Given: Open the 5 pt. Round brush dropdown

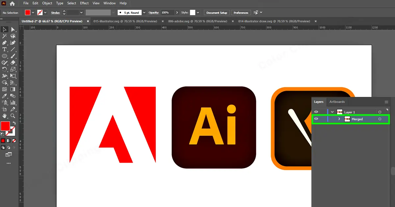Looking at the screenshot, I should (144, 12).
